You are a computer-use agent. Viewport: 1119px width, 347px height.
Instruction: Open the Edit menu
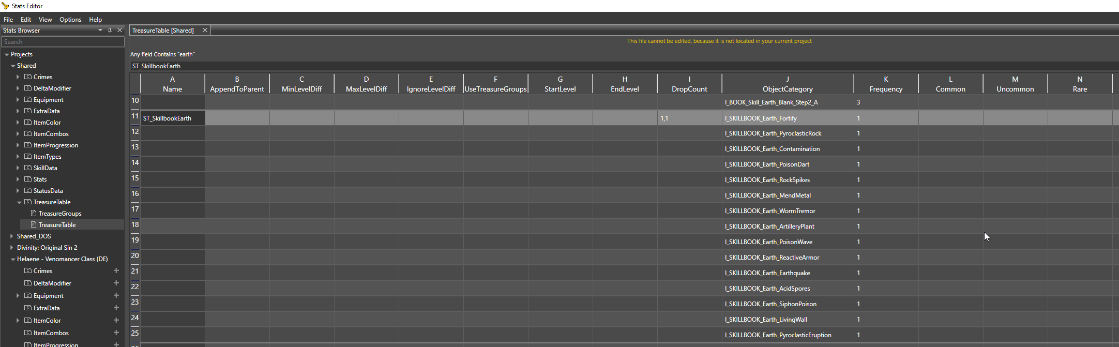click(x=26, y=20)
